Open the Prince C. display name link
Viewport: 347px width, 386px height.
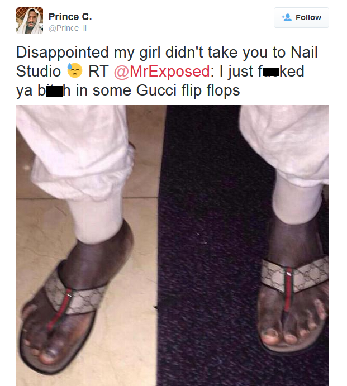coord(70,17)
